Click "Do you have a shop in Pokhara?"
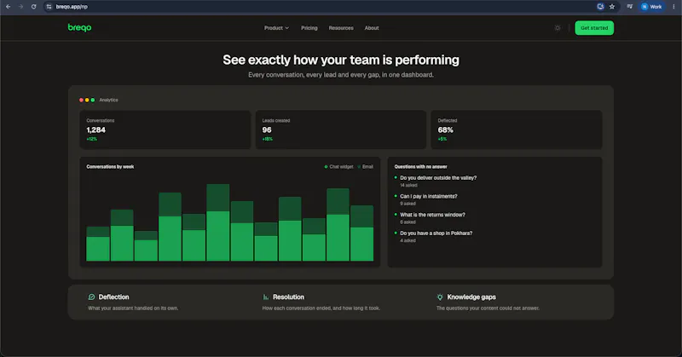Screen dimensions: 682x357 coord(436,233)
